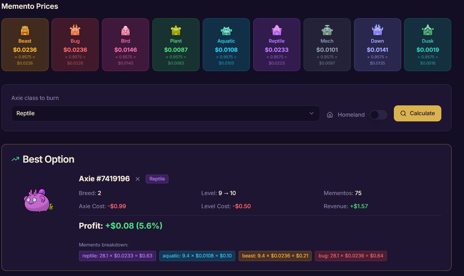Viewport: 464px width, 276px height.
Task: Click the Best Option heading
Action: click(x=48, y=159)
